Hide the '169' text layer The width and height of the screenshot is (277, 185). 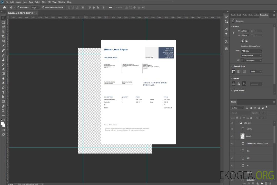click(232, 158)
